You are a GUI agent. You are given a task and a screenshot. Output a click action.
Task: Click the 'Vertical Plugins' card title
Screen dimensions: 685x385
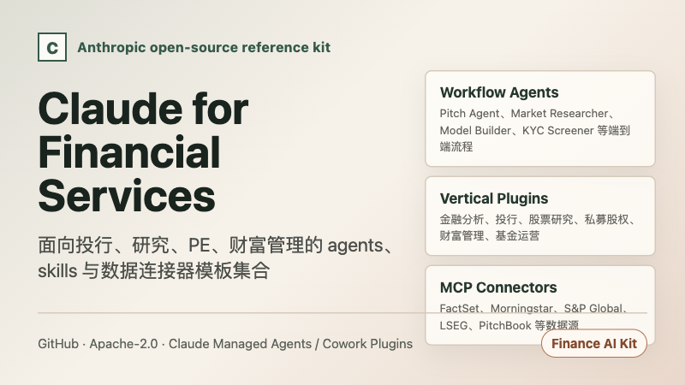point(494,198)
